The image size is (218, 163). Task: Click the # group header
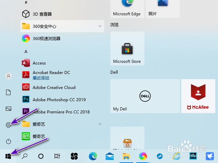26,2
